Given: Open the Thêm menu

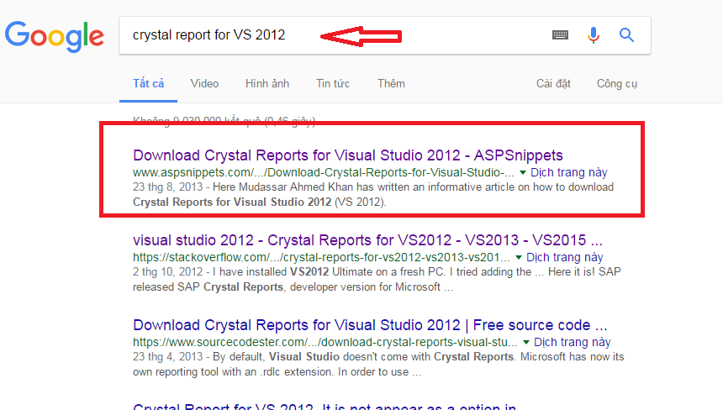Looking at the screenshot, I should (391, 83).
